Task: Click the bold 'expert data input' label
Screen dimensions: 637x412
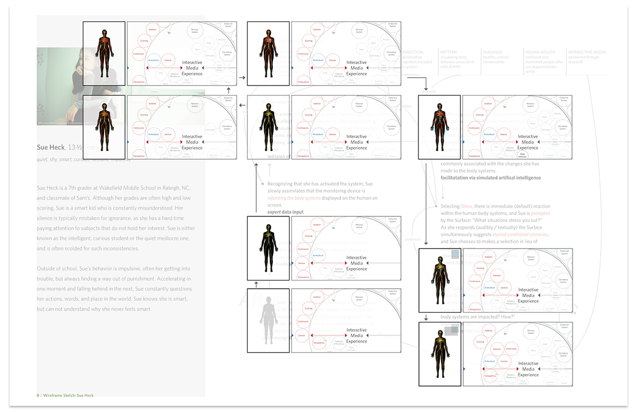Action: coord(285,212)
